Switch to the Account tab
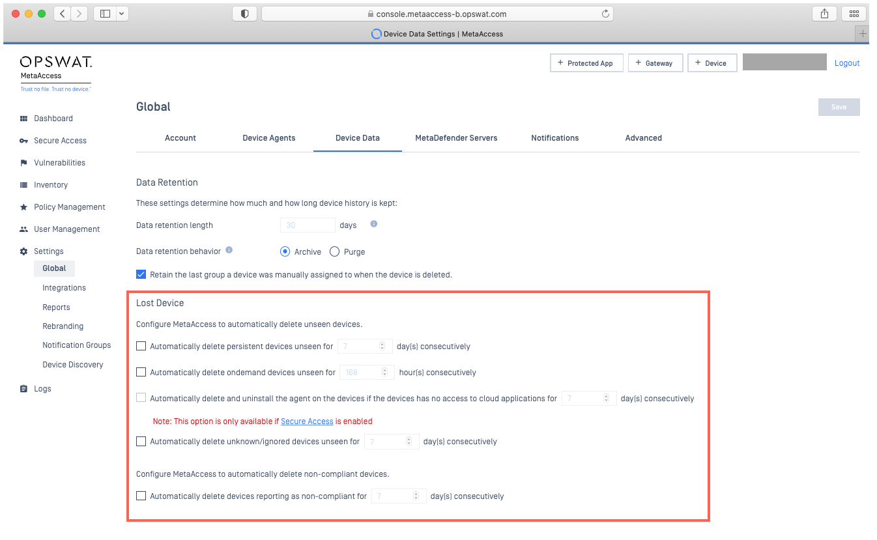 coord(180,138)
